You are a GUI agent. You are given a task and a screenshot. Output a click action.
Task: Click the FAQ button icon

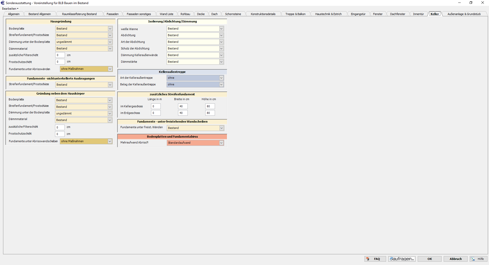click(368, 259)
